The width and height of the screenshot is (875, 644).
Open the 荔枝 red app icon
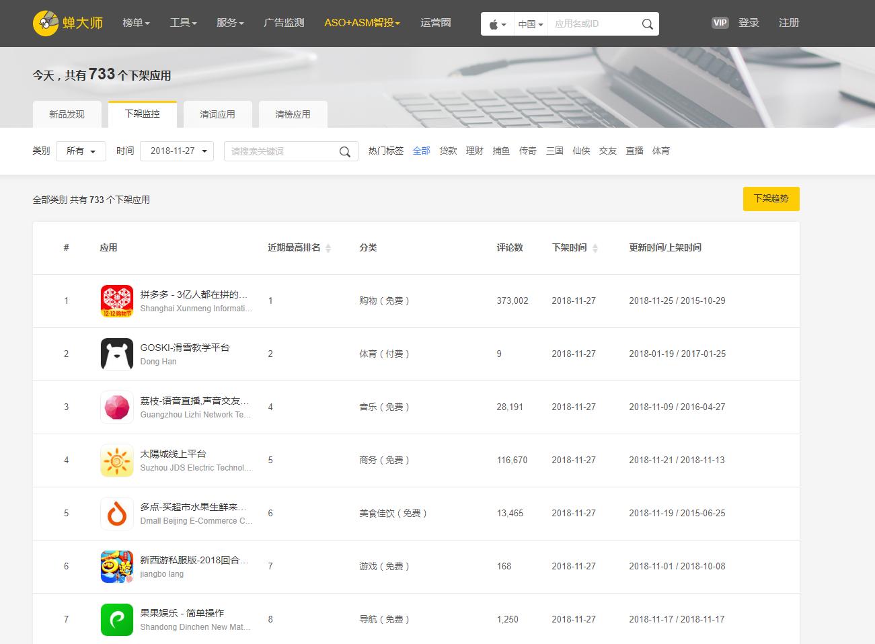tap(117, 407)
